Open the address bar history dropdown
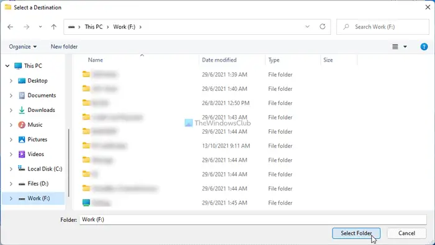This screenshot has height=245, width=435. tap(308, 27)
